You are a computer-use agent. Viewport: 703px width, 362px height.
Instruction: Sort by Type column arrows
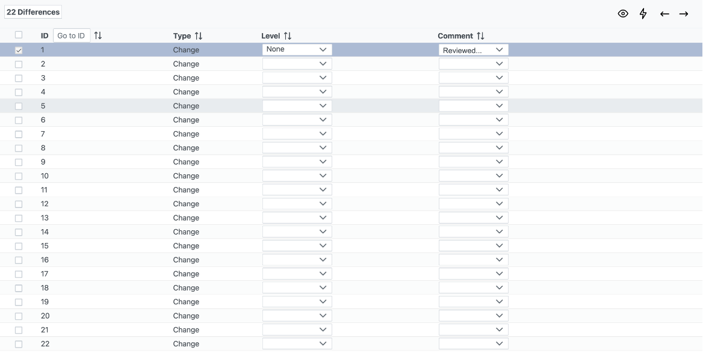coord(199,36)
